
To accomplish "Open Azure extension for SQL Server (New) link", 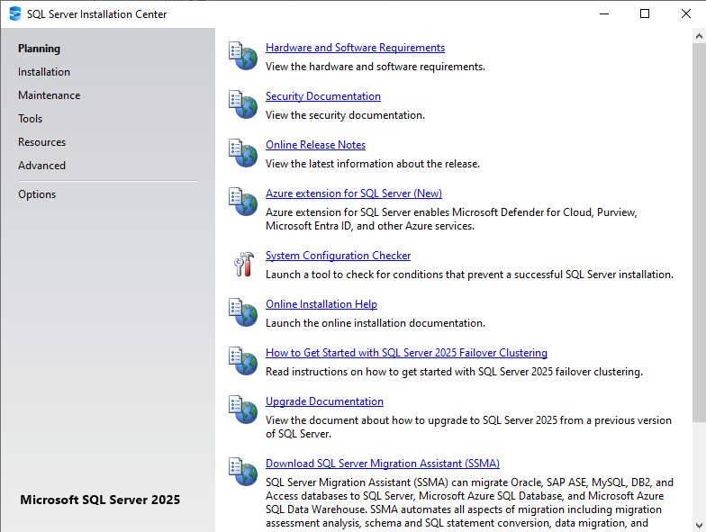I will [353, 194].
